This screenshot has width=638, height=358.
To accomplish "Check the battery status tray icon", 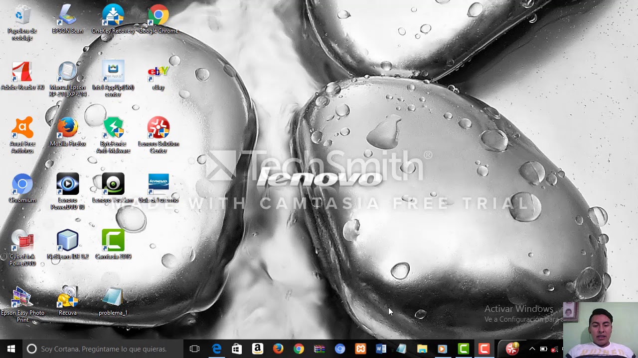I will click(x=543, y=349).
